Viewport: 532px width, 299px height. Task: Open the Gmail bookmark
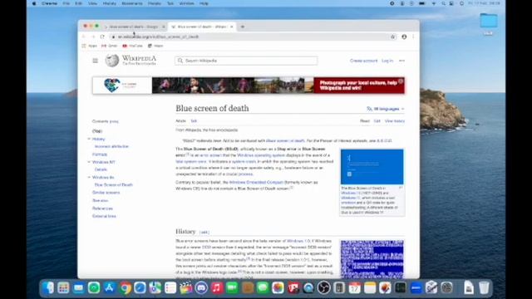pyautogui.click(x=109, y=46)
